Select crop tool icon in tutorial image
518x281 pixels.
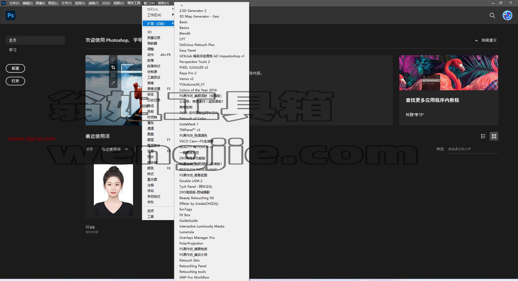click(x=113, y=67)
